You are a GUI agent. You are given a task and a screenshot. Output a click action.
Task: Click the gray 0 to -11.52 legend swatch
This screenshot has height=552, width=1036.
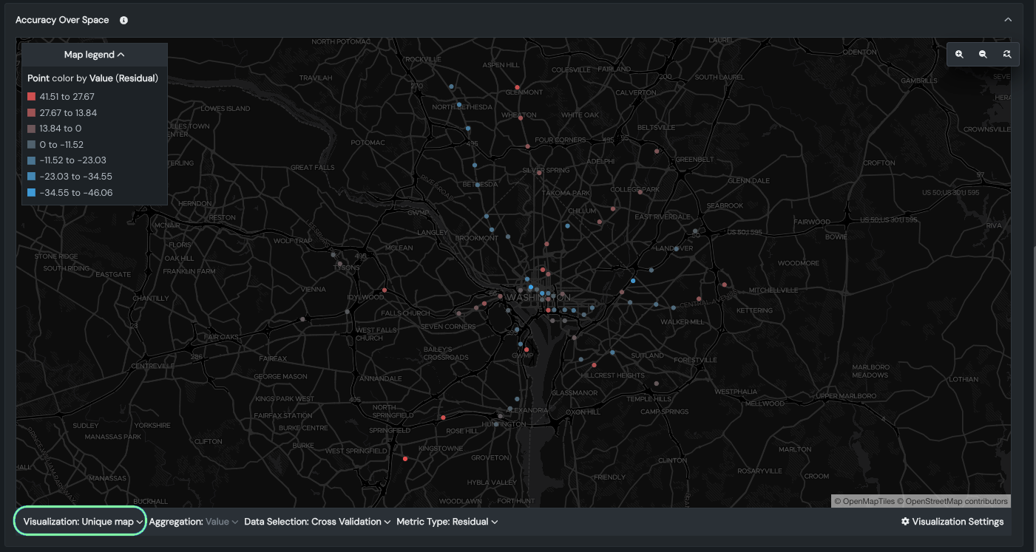[x=31, y=145]
